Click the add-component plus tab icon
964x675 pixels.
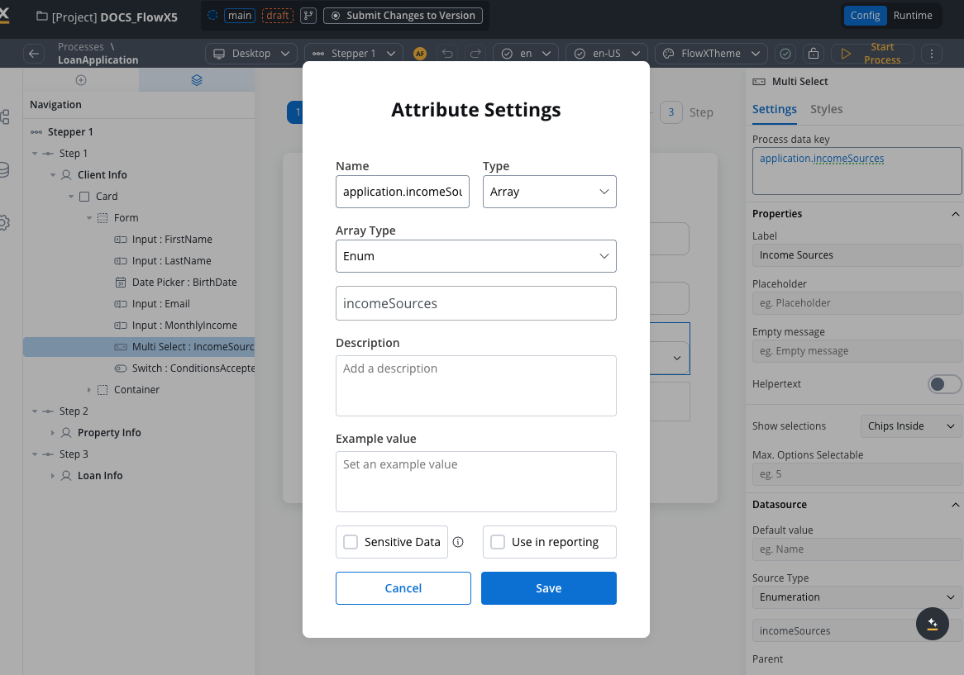point(80,80)
